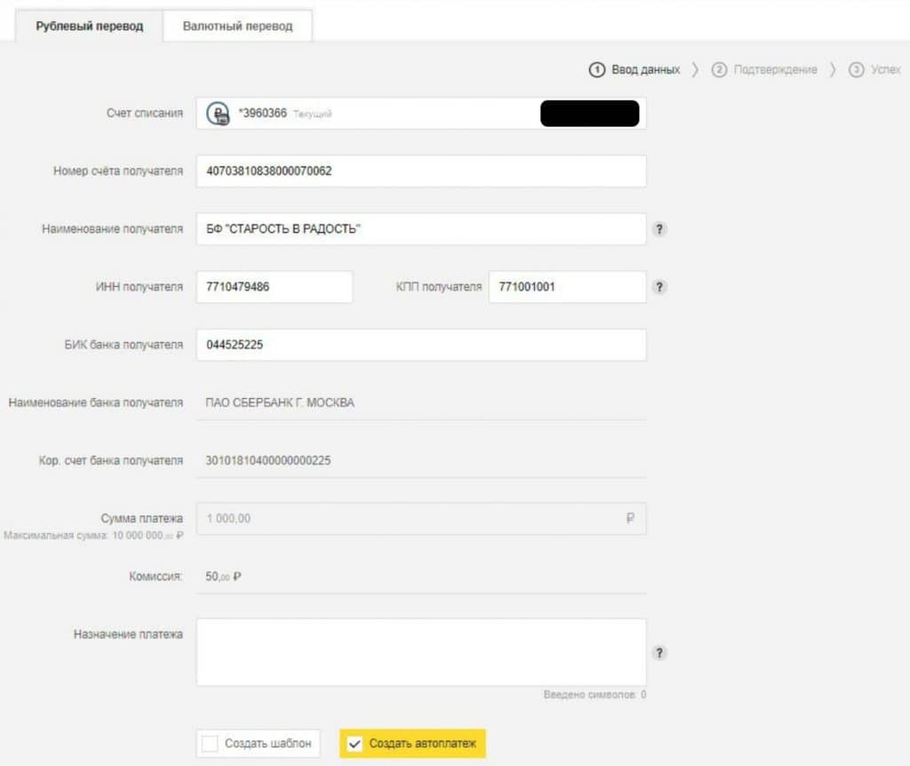Focus the Наименование получателя text field

(420, 229)
